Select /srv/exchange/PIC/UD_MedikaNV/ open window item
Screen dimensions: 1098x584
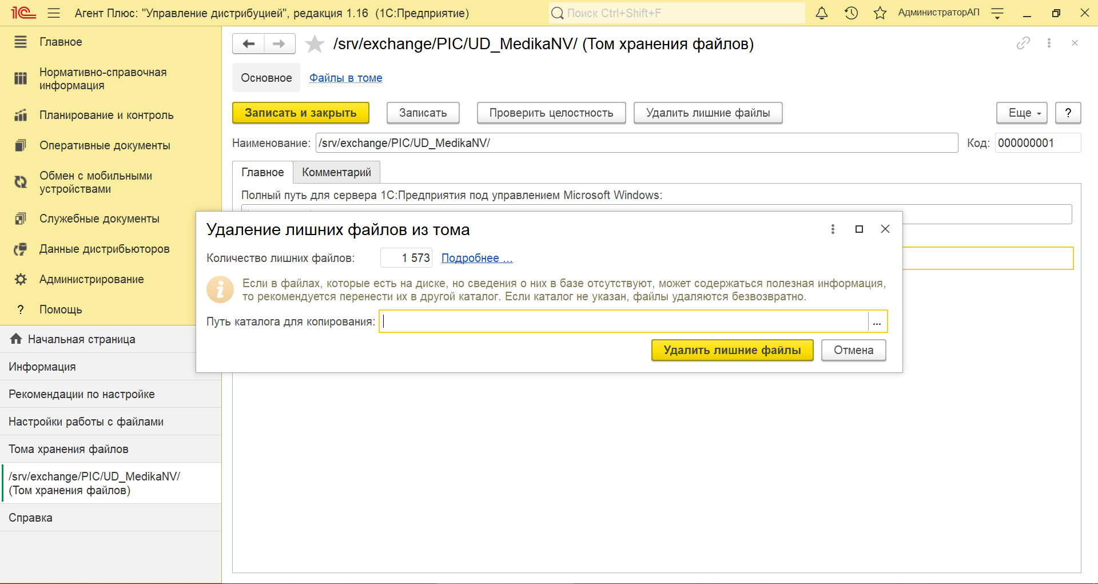[x=111, y=483]
